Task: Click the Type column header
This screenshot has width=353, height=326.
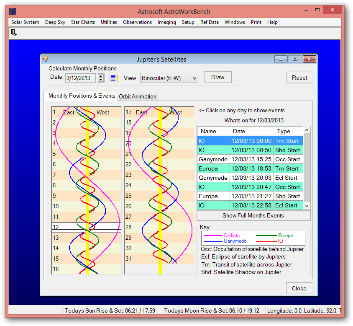Action: click(289, 131)
